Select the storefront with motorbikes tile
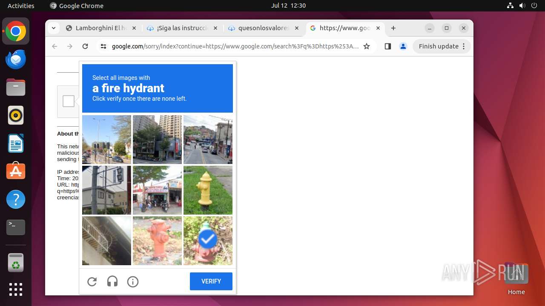Screen dimensions: 545x306 [x=157, y=190]
